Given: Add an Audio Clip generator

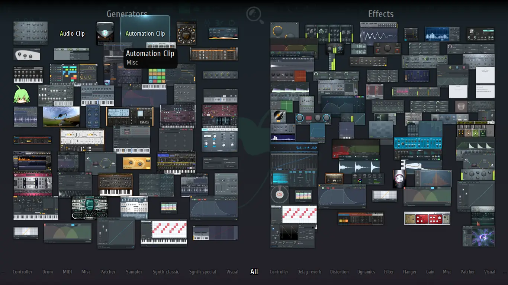Looking at the screenshot, I should (72, 33).
